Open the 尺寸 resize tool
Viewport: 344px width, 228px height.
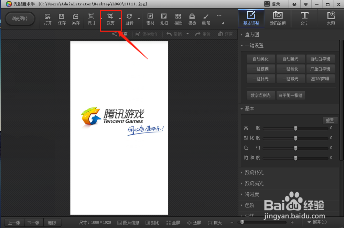point(91,19)
